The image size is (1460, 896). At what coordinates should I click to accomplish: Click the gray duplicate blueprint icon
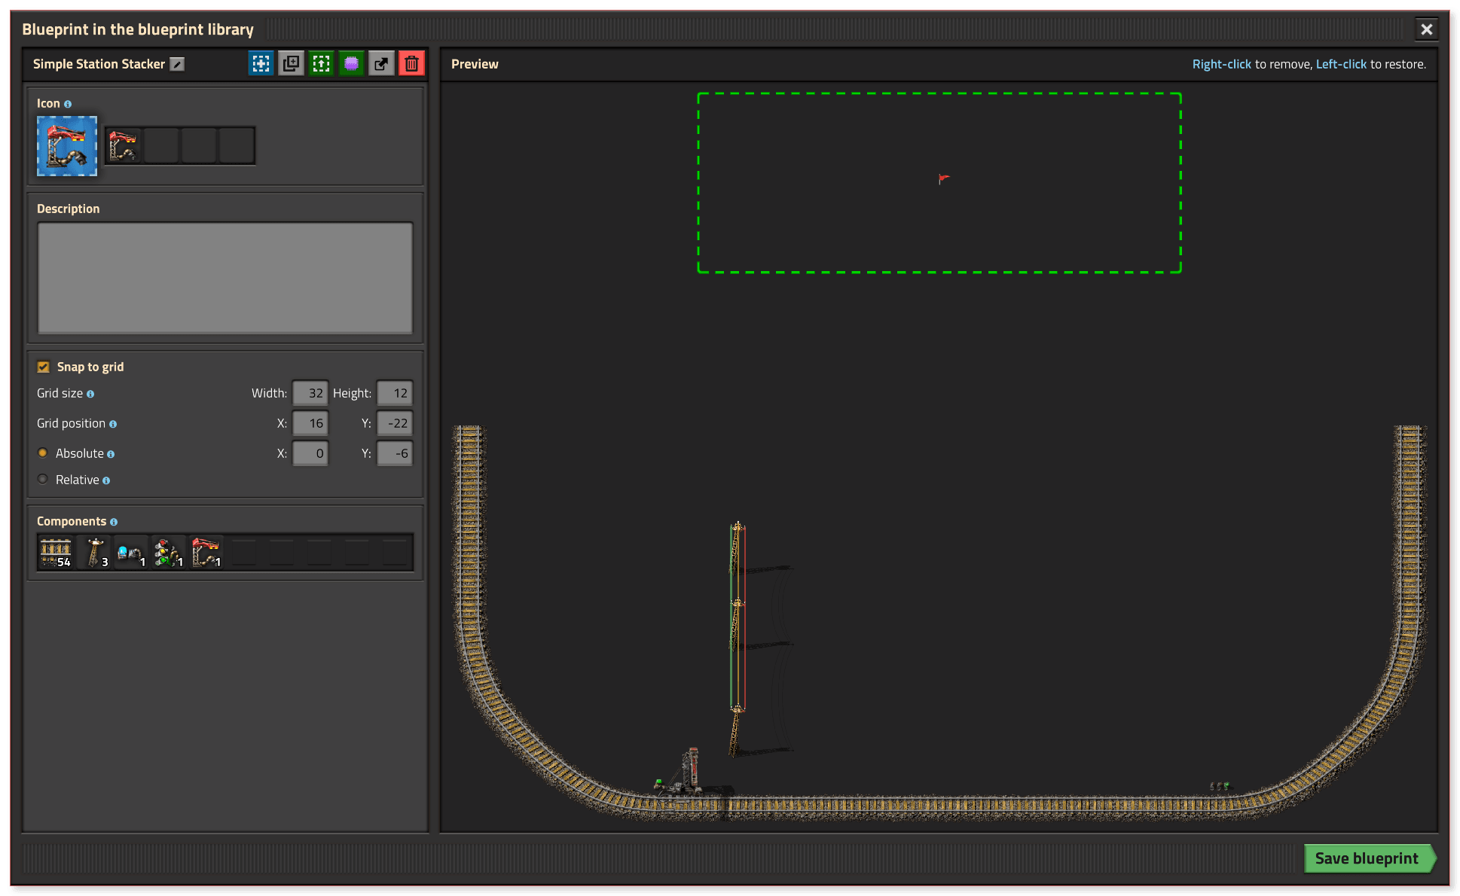click(x=291, y=64)
